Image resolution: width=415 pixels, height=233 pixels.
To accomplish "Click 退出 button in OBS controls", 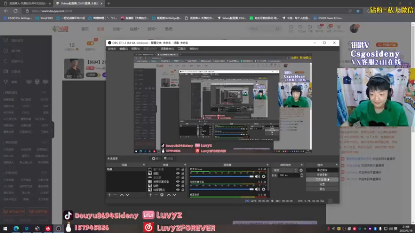I will tap(322, 189).
